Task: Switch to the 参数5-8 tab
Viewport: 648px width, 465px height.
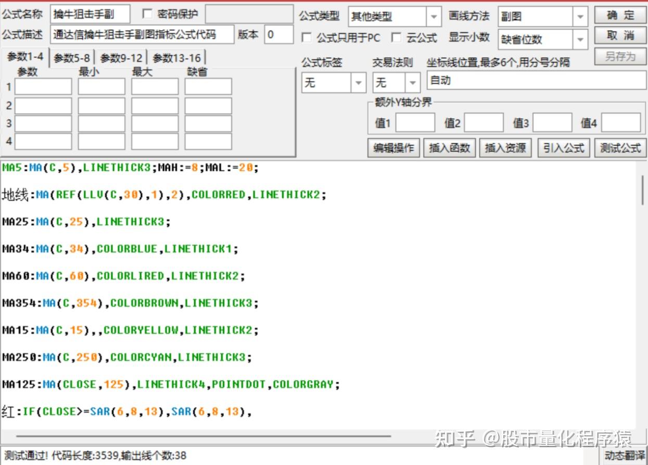Action: [72, 58]
